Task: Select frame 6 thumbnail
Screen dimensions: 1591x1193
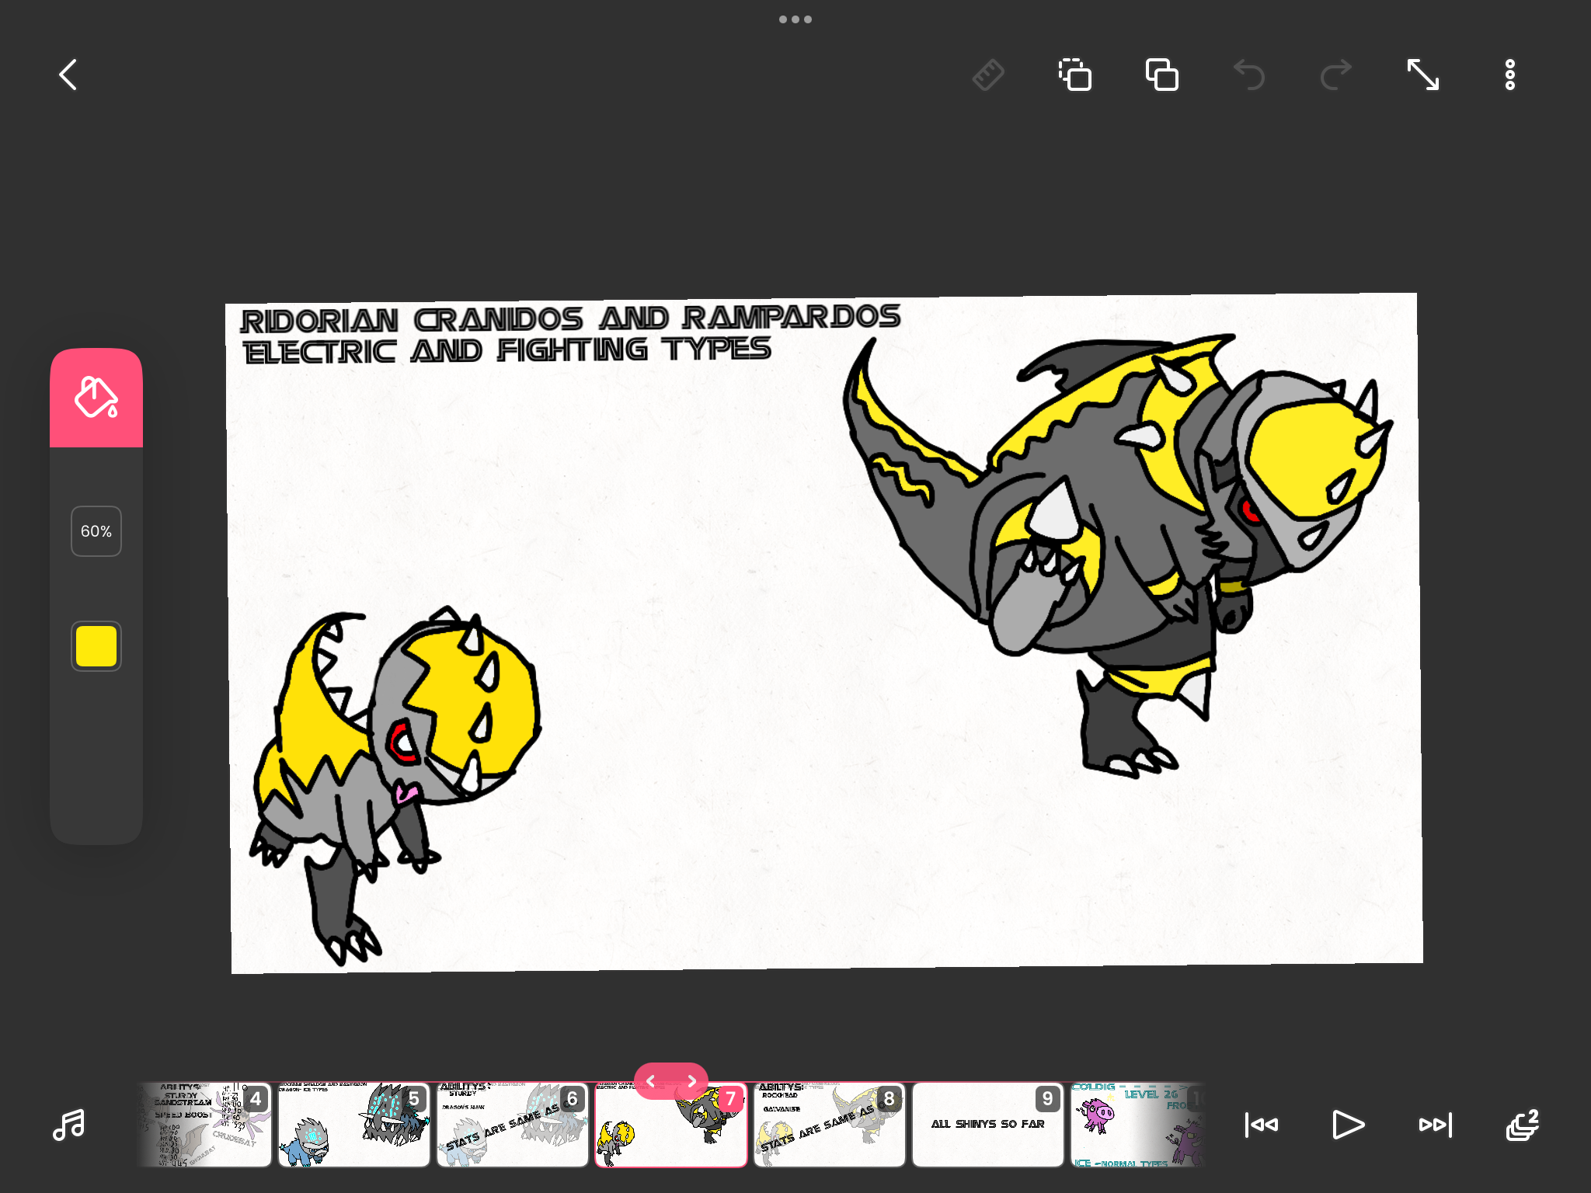Action: (513, 1125)
